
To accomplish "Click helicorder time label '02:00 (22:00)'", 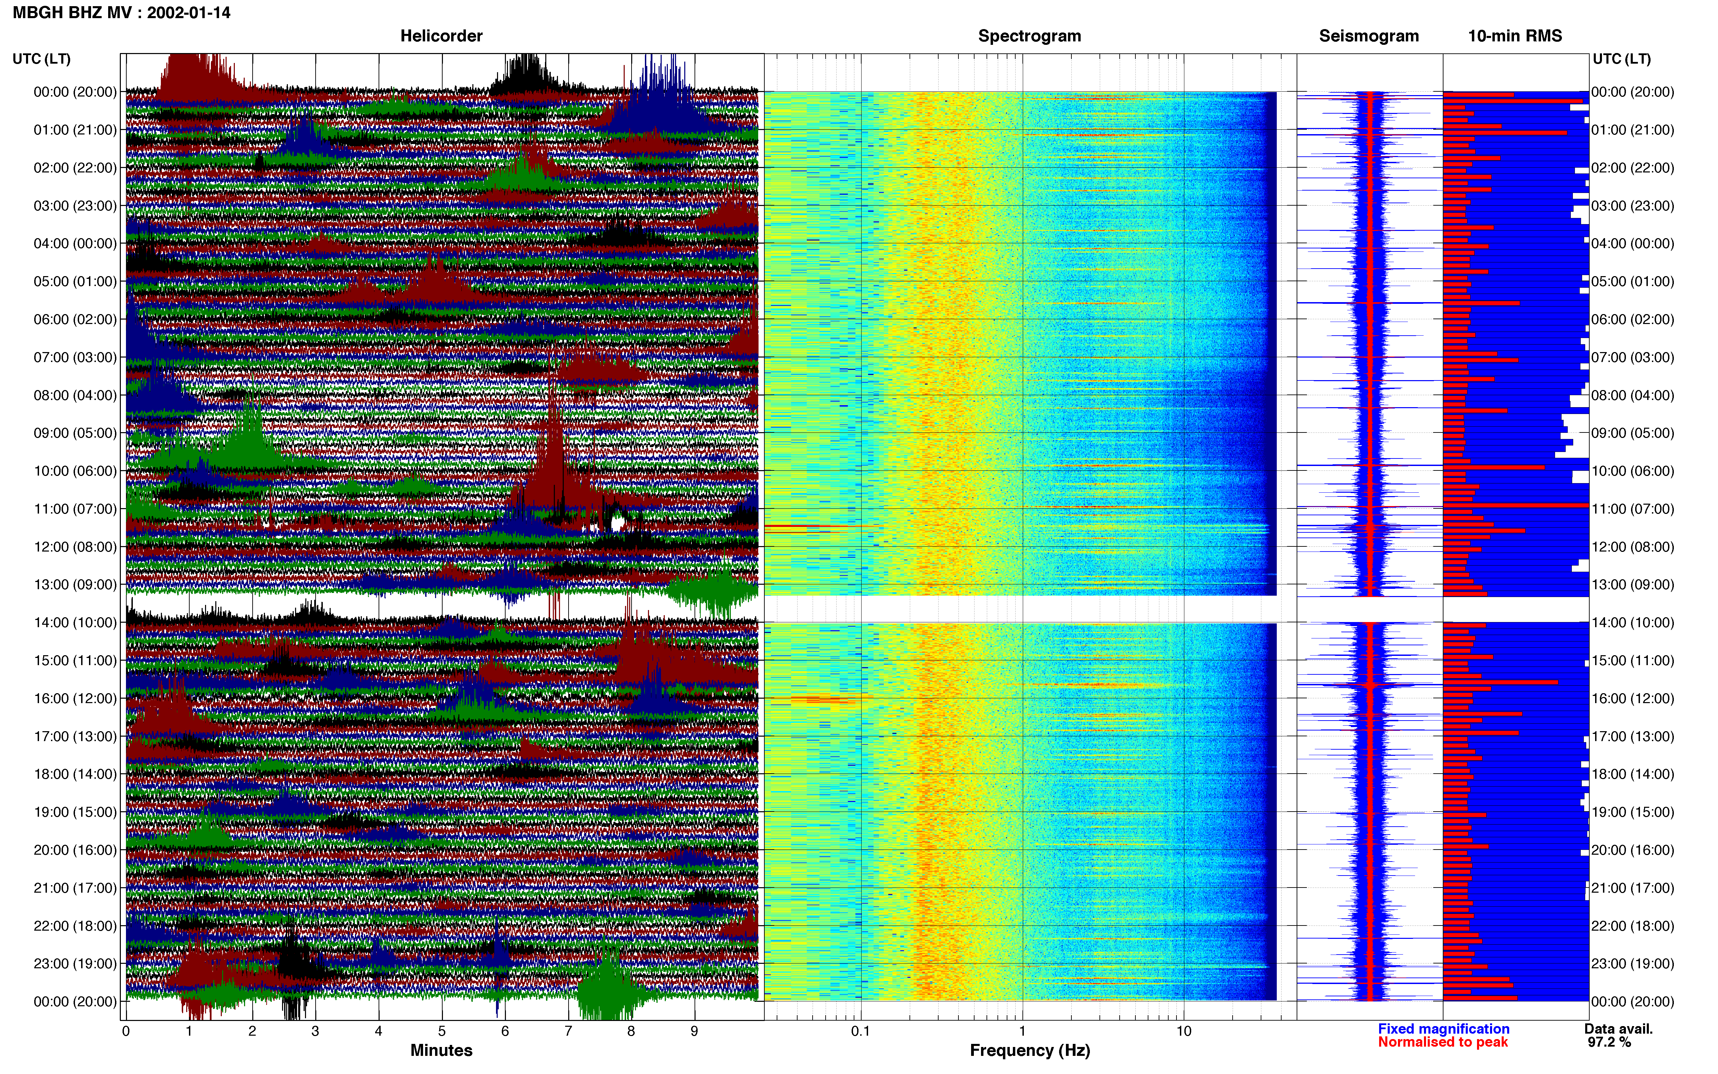I will tap(75, 168).
